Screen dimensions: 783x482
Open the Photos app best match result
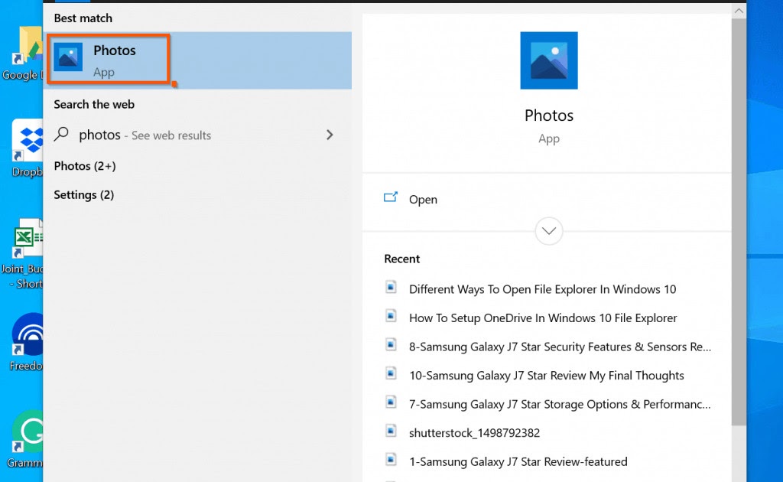(198, 60)
